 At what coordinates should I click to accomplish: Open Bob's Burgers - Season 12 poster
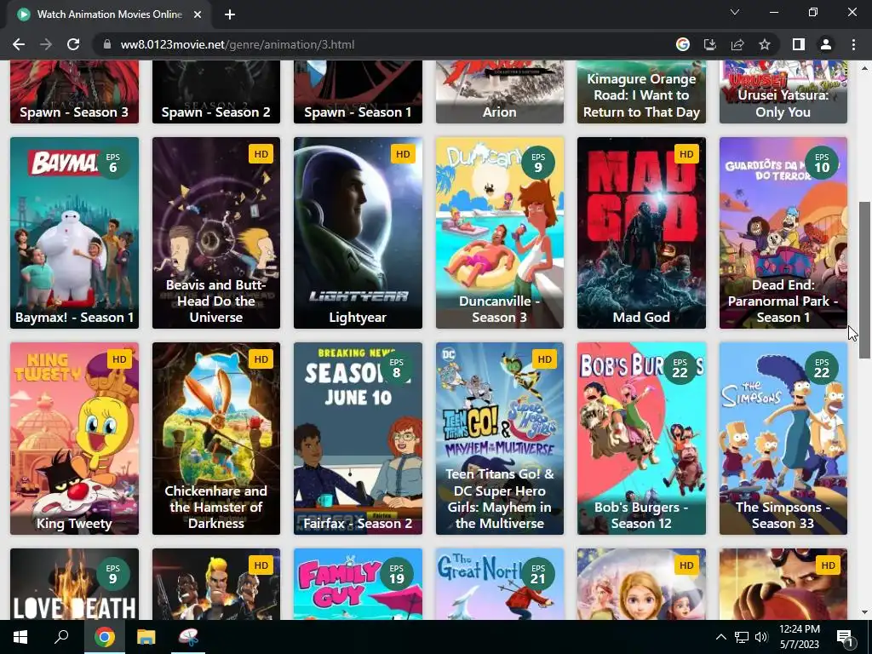click(641, 439)
